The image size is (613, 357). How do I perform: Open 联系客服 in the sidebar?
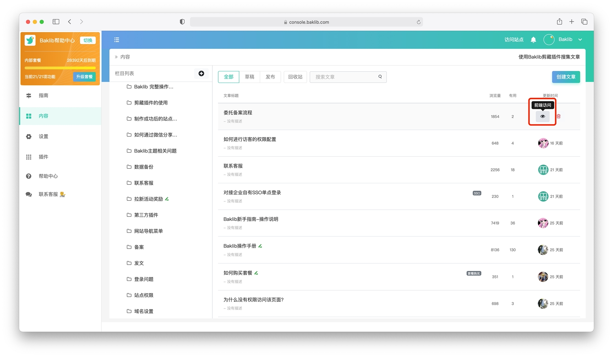tap(60, 194)
